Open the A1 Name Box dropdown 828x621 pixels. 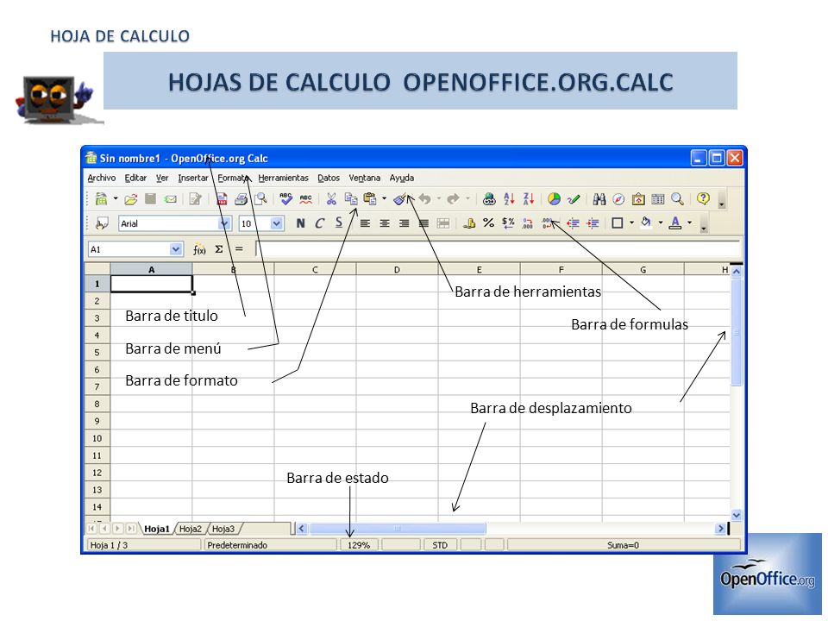pos(176,249)
